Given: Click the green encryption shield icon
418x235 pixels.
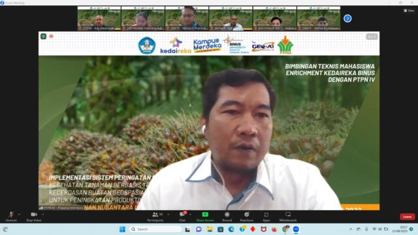Looking at the screenshot, I should pos(44,37).
